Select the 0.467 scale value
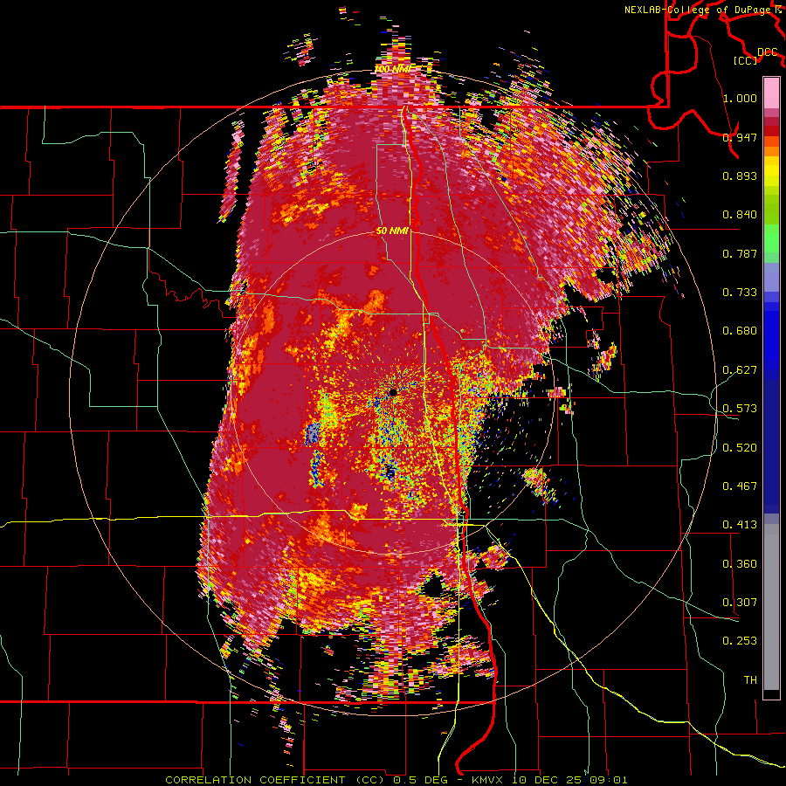 tap(740, 486)
